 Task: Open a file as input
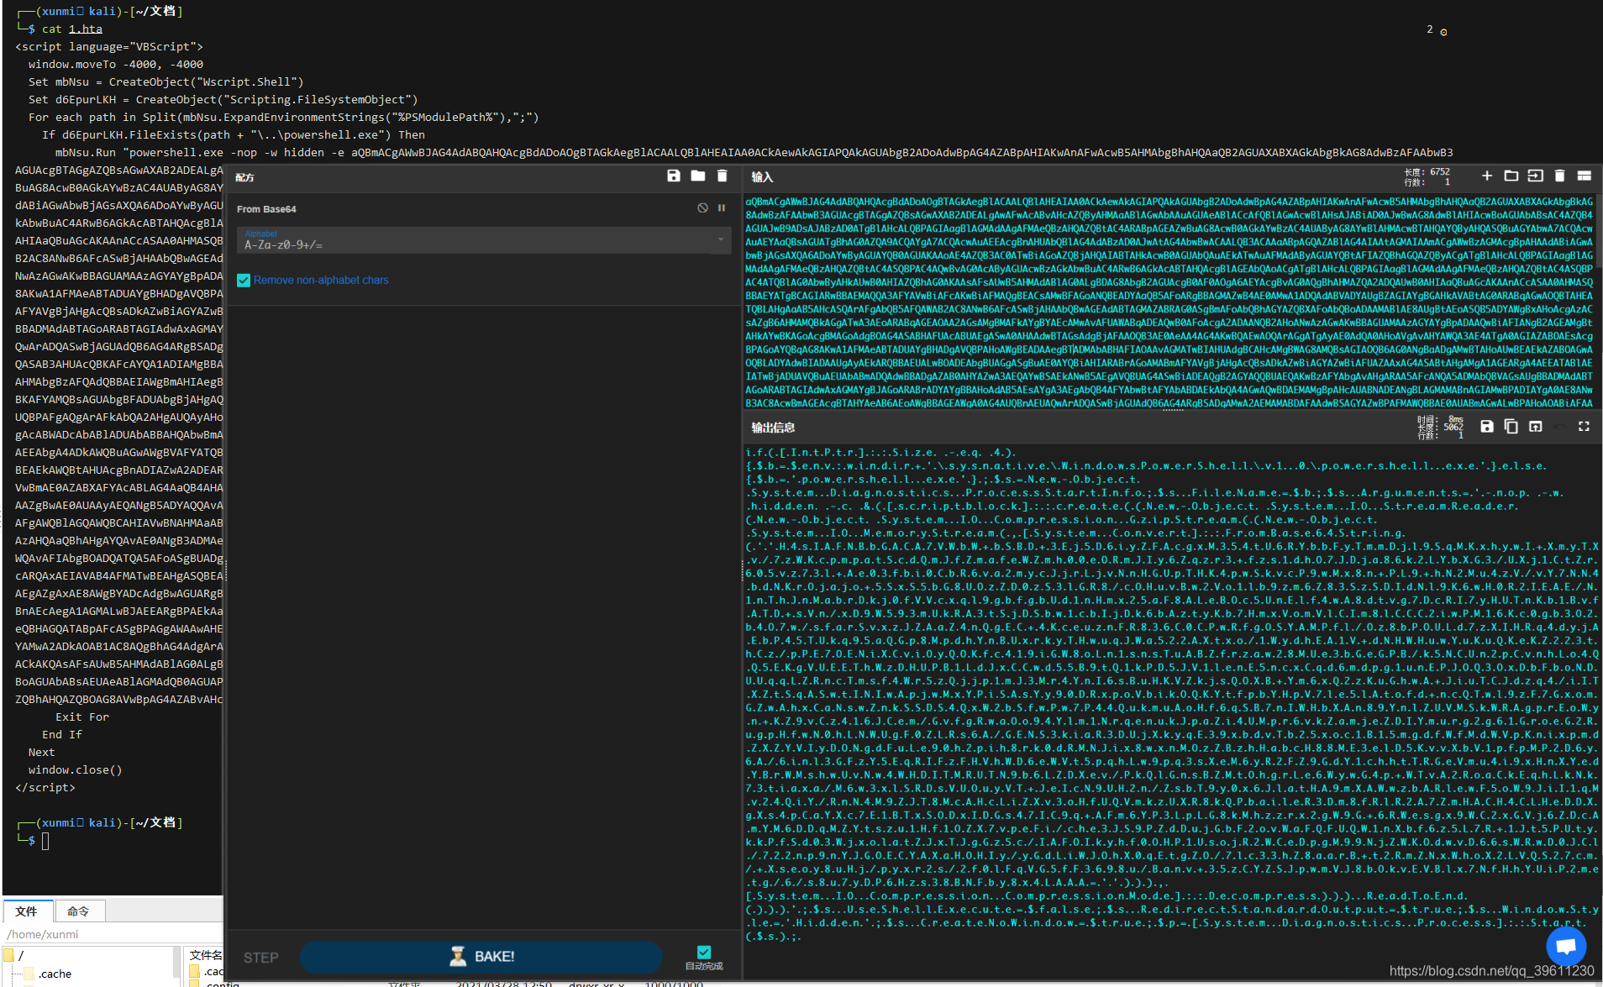[1535, 176]
